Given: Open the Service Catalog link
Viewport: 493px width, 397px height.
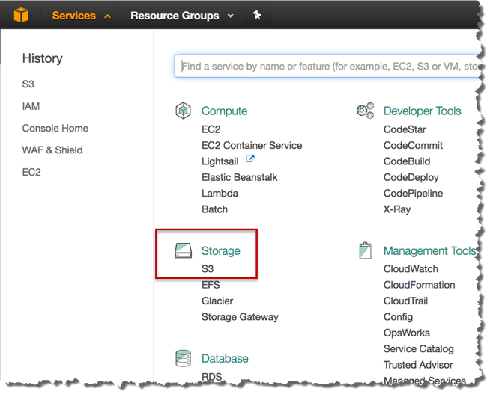Looking at the screenshot, I should pyautogui.click(x=419, y=349).
